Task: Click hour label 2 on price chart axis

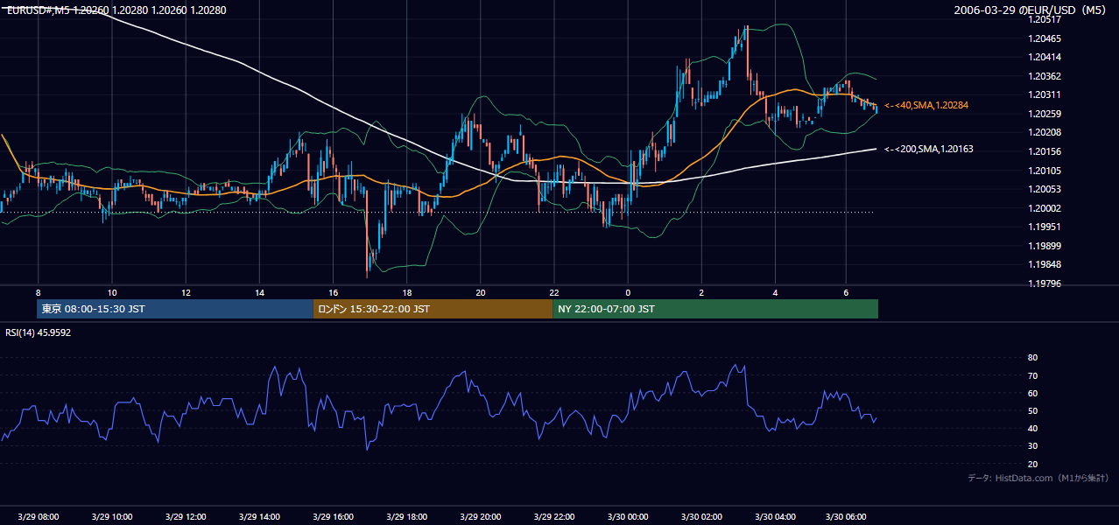Action: pos(701,292)
